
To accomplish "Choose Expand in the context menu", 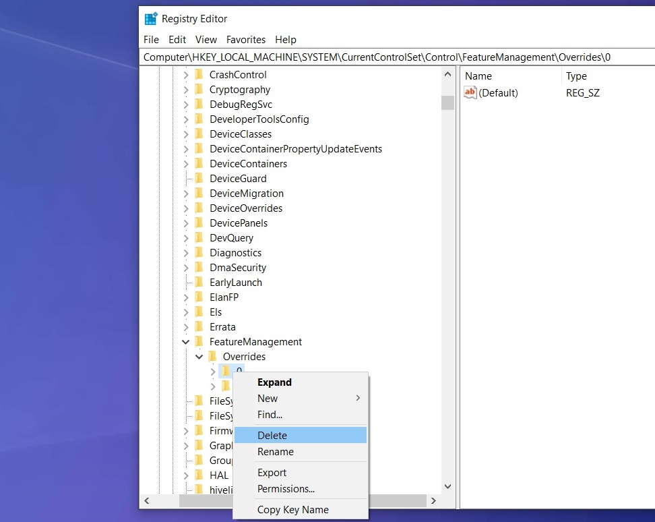I will click(301, 382).
